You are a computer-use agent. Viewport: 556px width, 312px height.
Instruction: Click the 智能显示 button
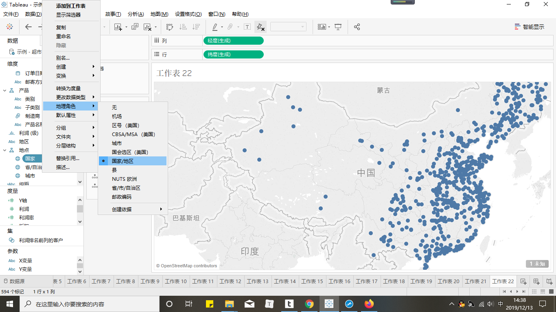[x=530, y=27]
